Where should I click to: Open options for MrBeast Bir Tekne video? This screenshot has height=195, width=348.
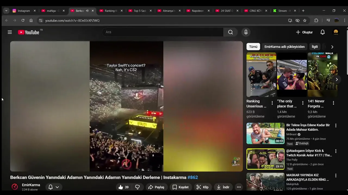tap(336, 126)
